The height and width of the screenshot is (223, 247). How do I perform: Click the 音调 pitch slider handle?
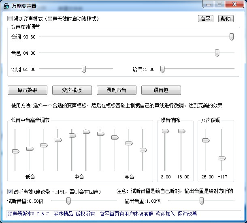(x=232, y=37)
